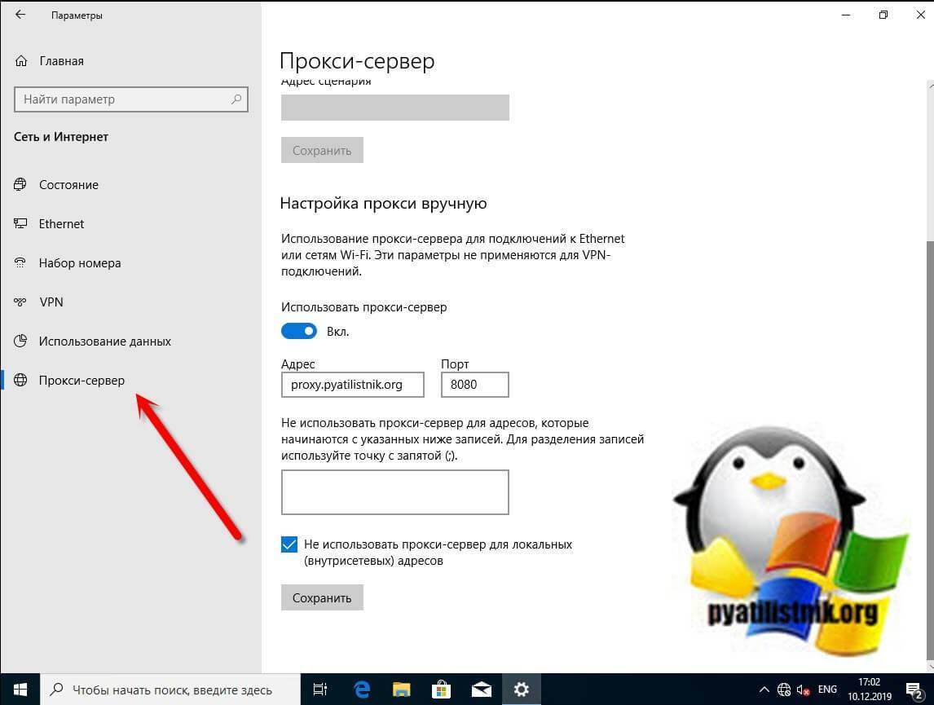The width and height of the screenshot is (934, 705).
Task: Maximize or restore the Параметры window
Action: [883, 15]
